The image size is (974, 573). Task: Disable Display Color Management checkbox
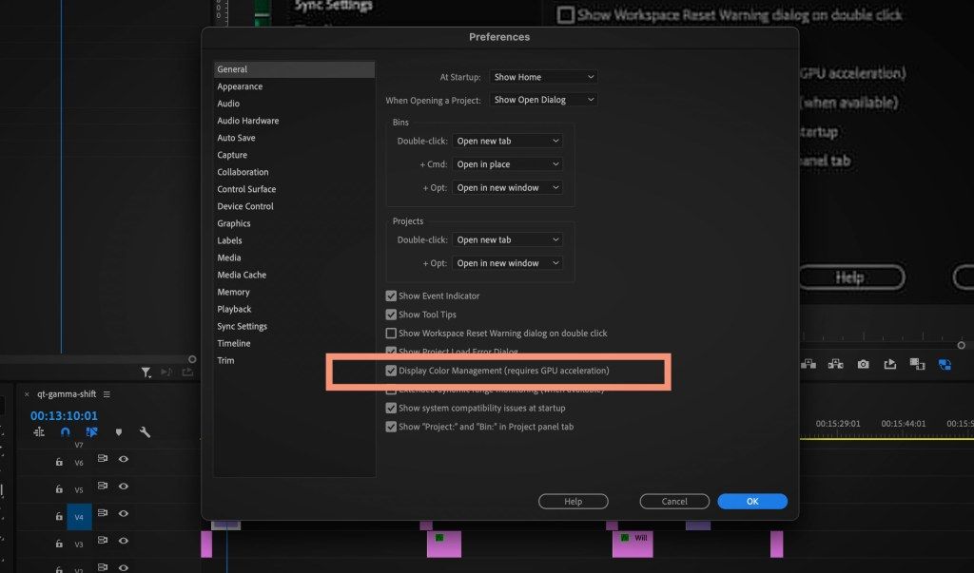coord(391,370)
